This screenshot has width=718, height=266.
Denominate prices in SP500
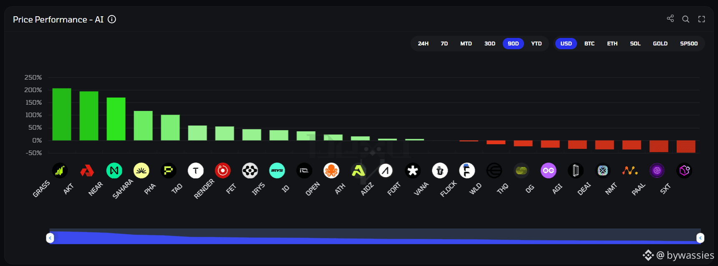tap(689, 43)
